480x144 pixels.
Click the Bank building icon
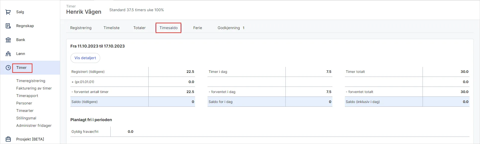coord(8,40)
